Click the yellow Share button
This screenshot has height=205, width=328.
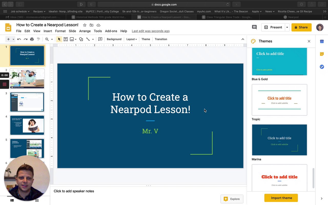pyautogui.click(x=301, y=27)
